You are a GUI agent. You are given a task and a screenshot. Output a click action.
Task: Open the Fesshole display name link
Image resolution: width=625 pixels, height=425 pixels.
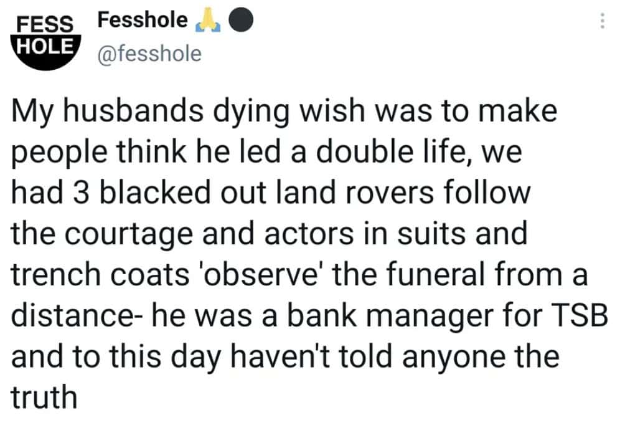coord(143,21)
